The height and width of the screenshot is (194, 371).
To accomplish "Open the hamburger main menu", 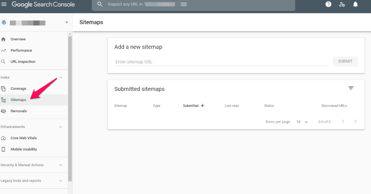I will (x=4, y=4).
